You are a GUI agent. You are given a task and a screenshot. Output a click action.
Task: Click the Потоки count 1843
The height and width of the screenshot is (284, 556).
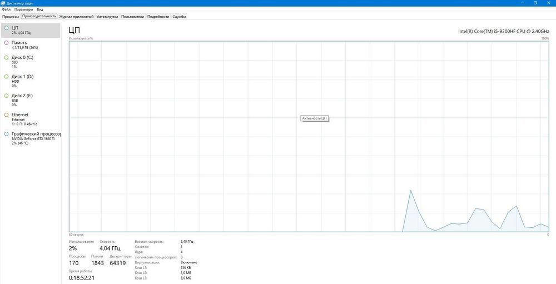97,263
